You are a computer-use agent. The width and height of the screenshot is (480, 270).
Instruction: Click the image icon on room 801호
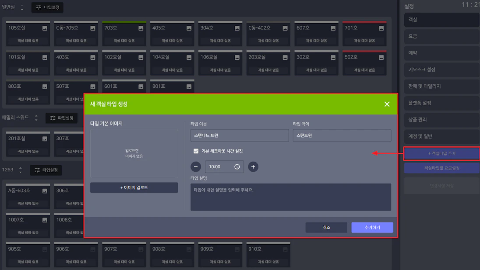(x=189, y=87)
